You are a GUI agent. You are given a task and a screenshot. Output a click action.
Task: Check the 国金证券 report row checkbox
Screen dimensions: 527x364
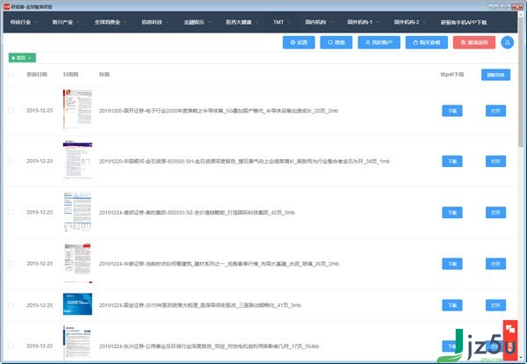click(x=11, y=305)
